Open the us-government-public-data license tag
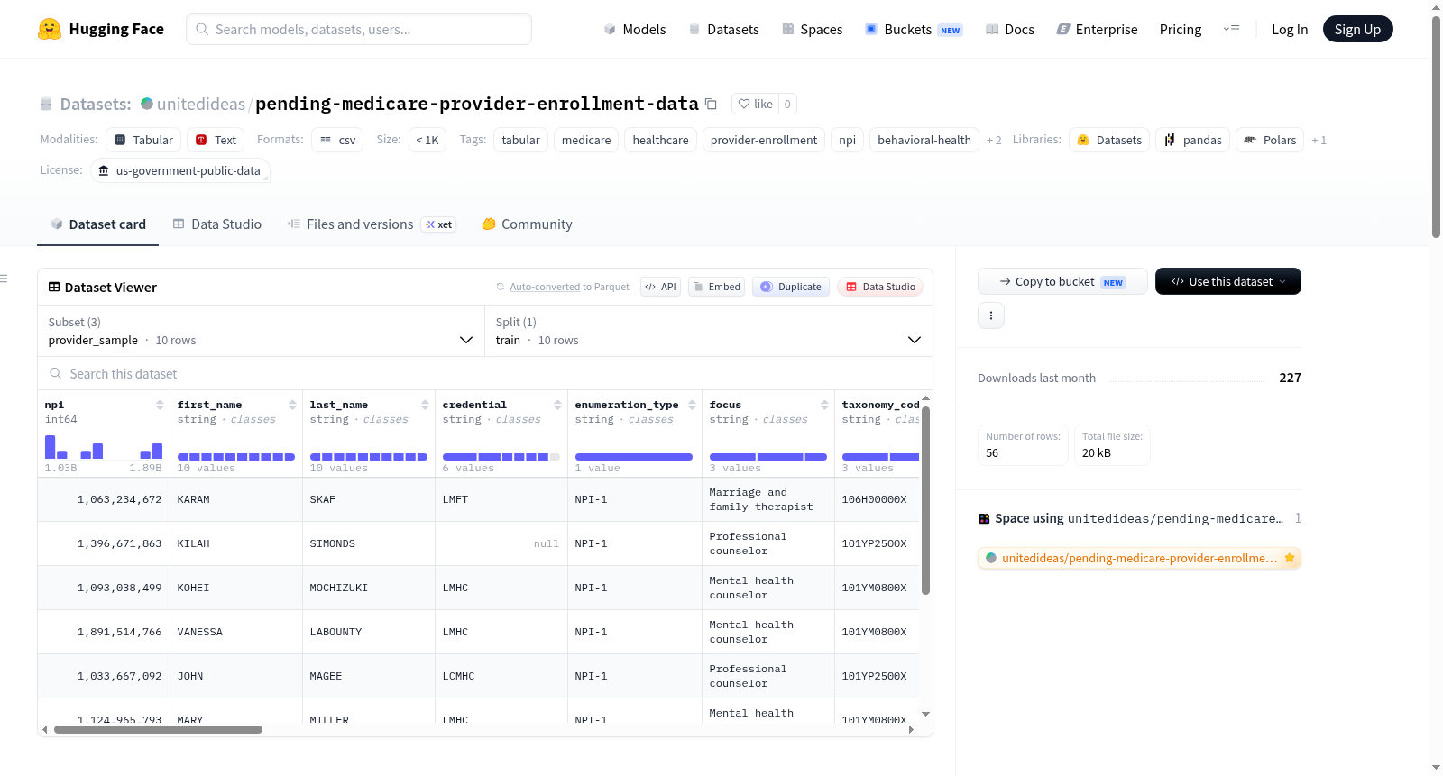Screen dimensions: 1443x776 coord(179,170)
